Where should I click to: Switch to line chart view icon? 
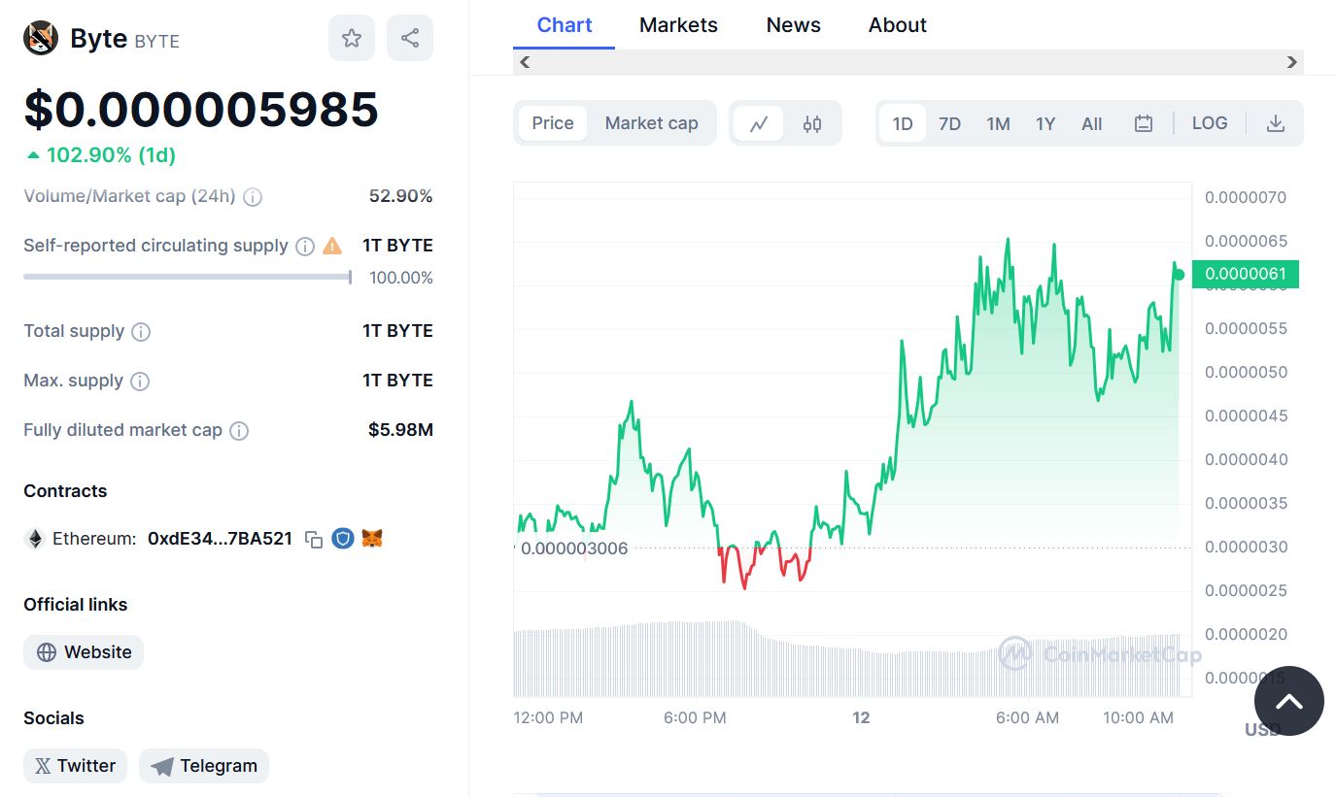click(x=759, y=123)
